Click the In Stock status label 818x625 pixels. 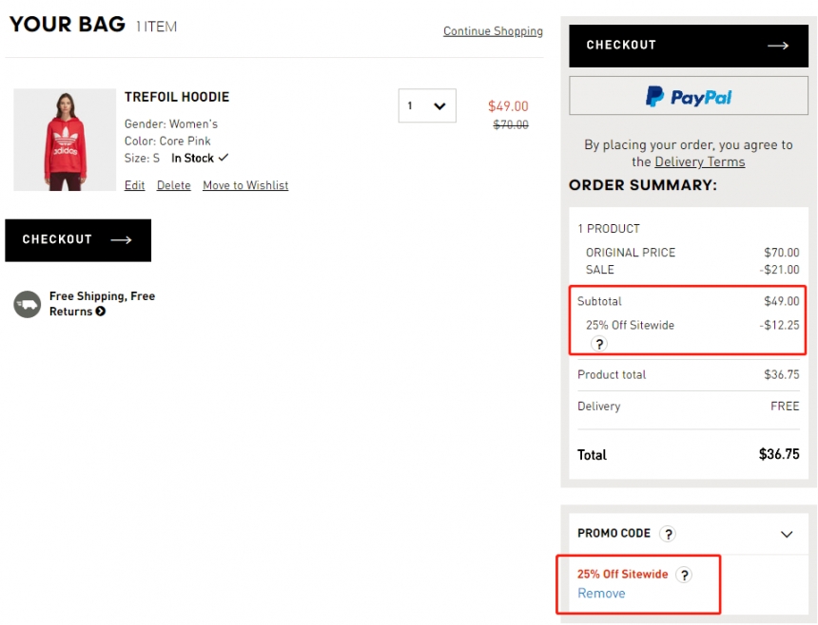pos(192,159)
